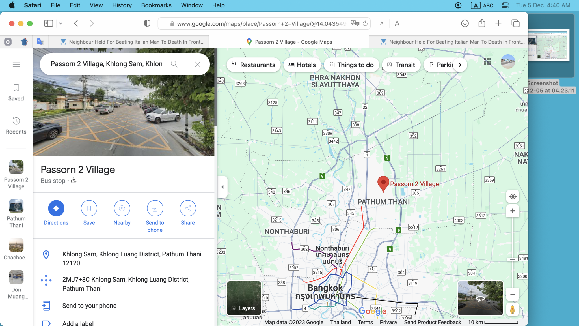Open the File menu
579x326 pixels.
[x=55, y=5]
